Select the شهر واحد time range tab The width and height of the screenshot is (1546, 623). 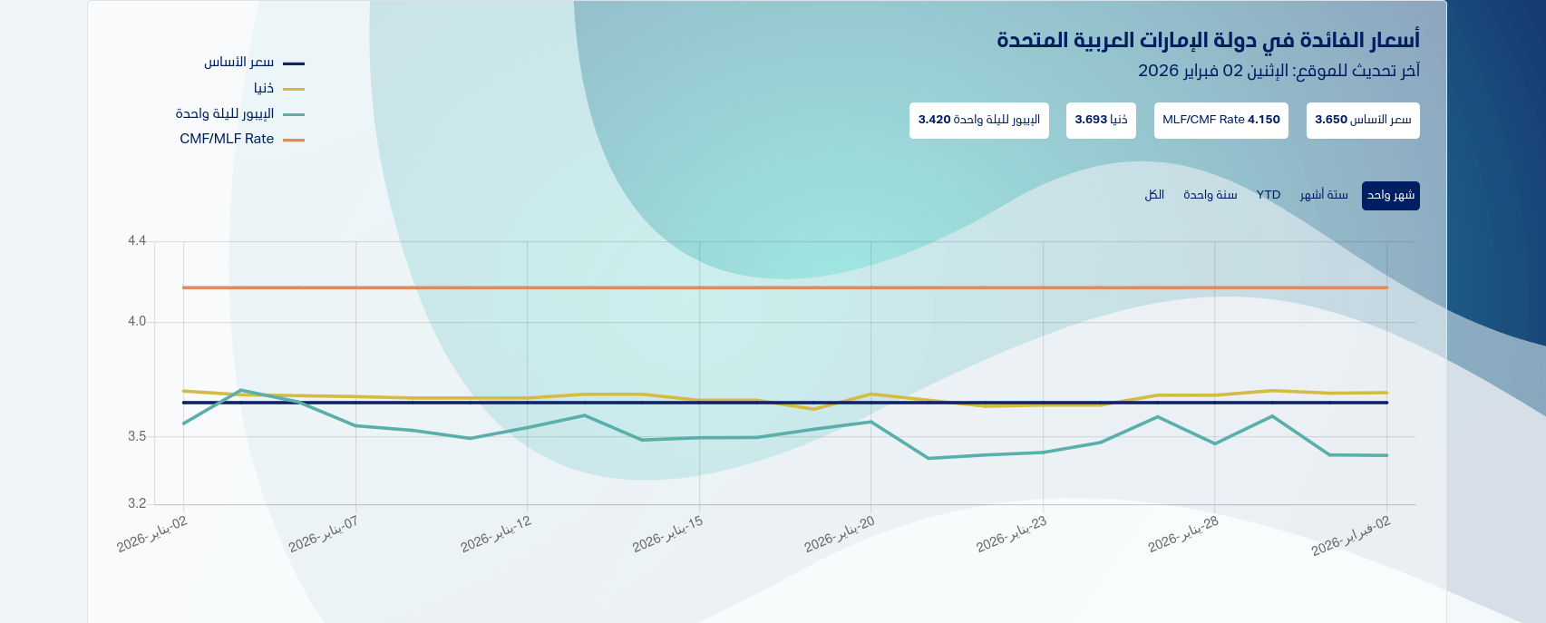1390,195
